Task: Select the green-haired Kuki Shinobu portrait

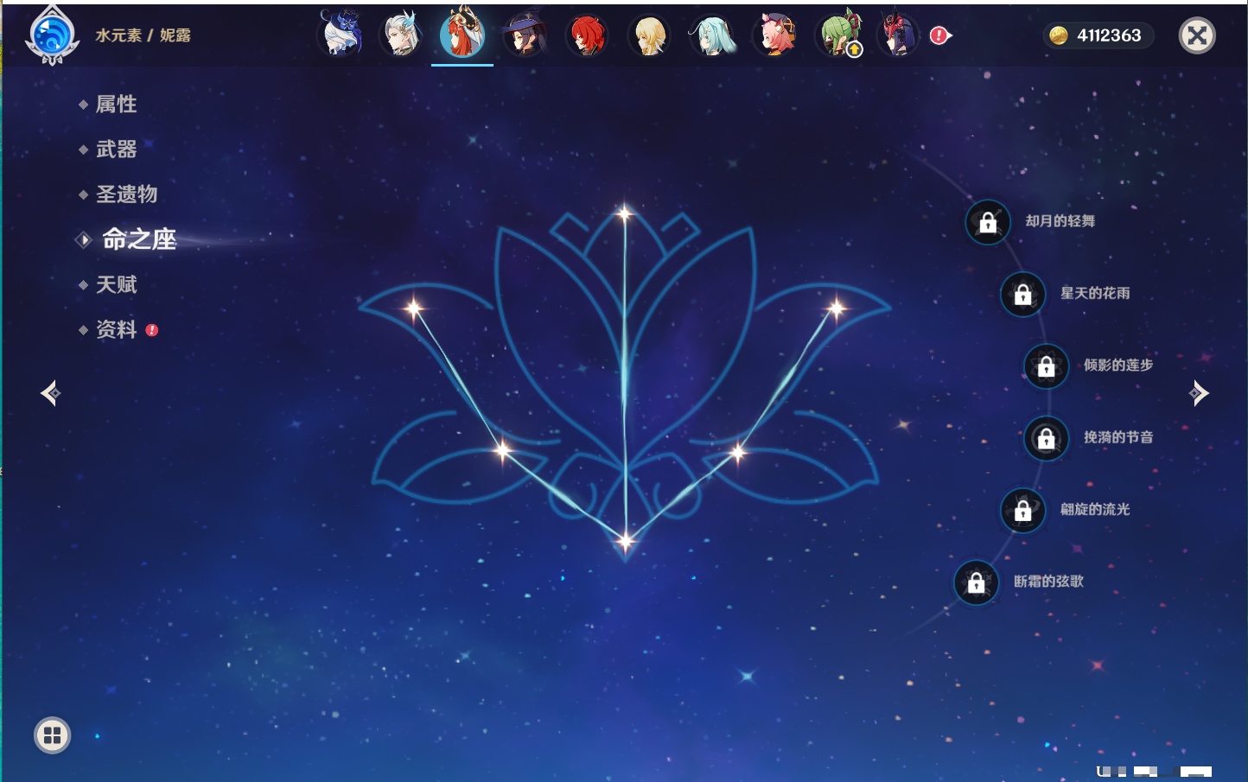Action: coord(838,35)
